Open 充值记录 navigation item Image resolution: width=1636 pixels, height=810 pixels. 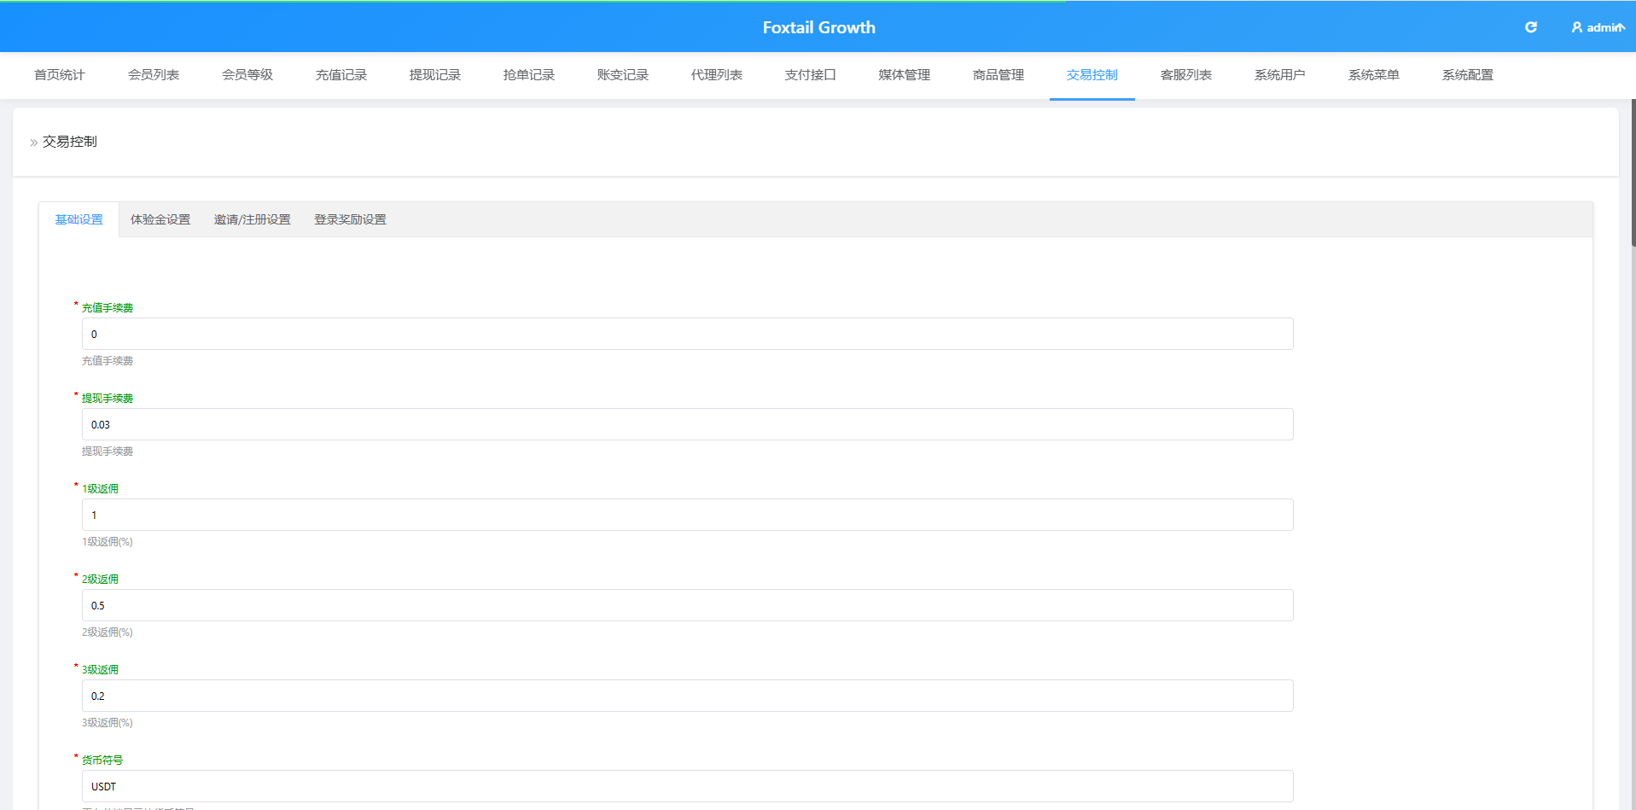341,75
